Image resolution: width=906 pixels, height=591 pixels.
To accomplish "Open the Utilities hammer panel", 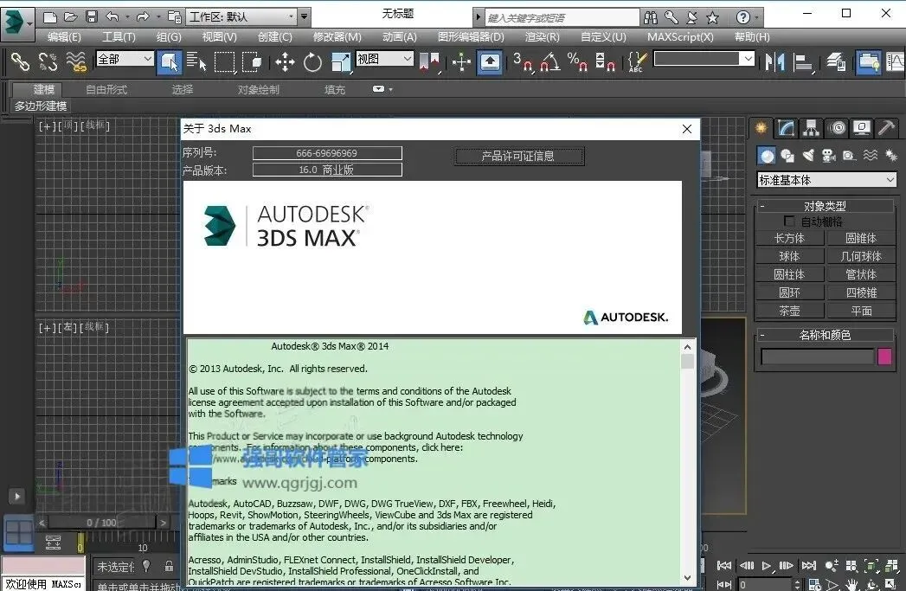I will click(886, 128).
